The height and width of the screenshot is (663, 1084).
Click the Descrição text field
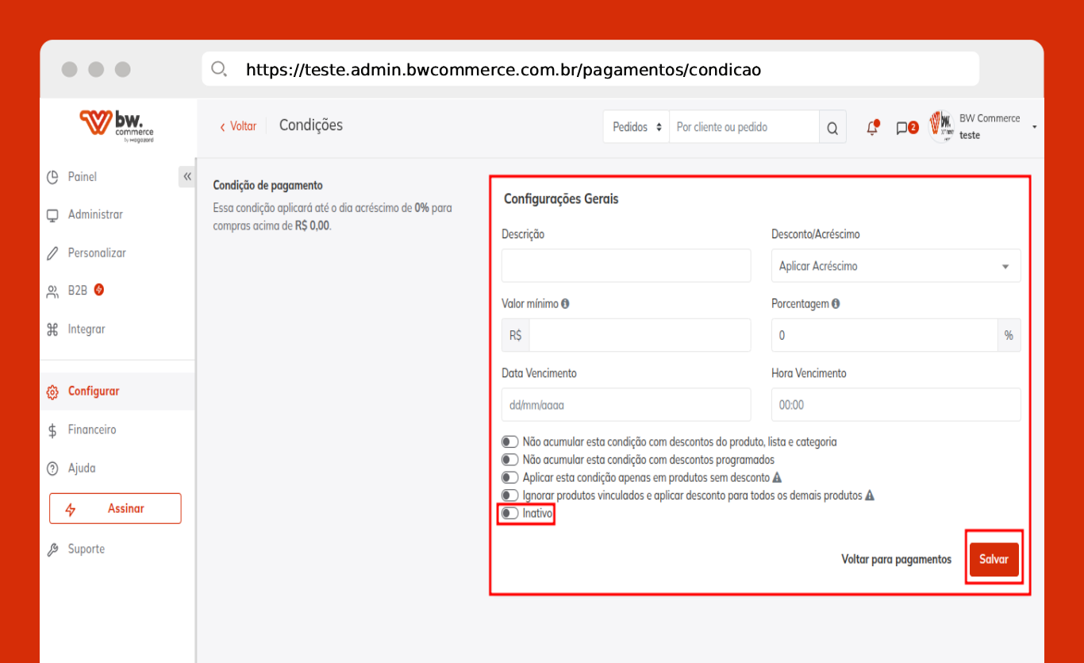click(x=626, y=266)
